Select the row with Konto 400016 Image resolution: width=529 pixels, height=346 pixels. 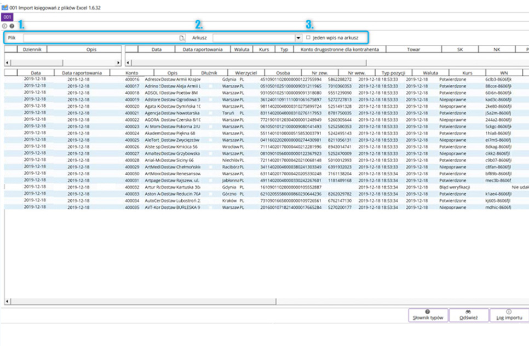(132, 79)
